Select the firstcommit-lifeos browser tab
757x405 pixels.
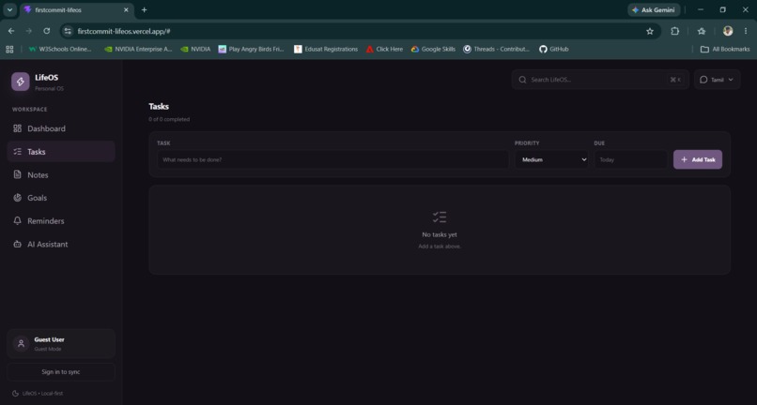(77, 10)
